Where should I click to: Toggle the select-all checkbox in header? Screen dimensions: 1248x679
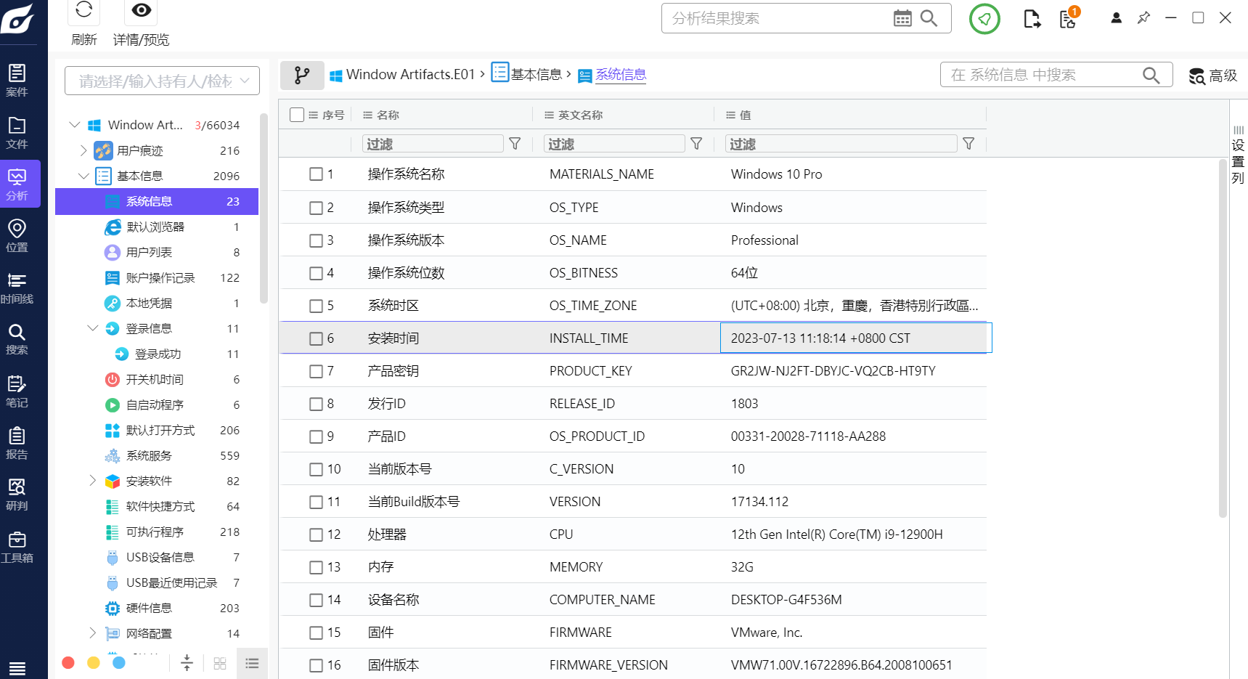tap(296, 115)
